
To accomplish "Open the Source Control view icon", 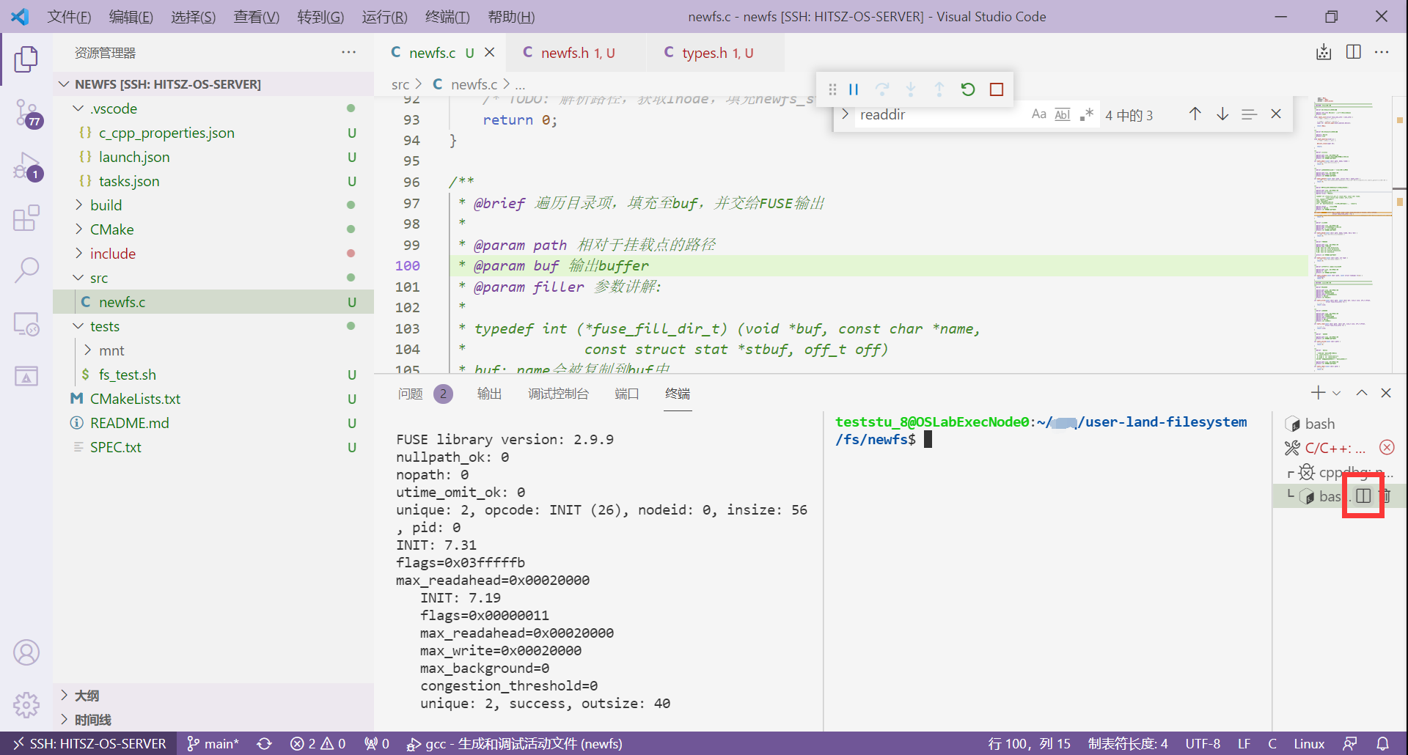I will (x=26, y=112).
